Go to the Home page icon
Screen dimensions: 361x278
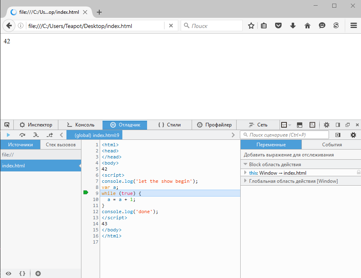pos(308,26)
